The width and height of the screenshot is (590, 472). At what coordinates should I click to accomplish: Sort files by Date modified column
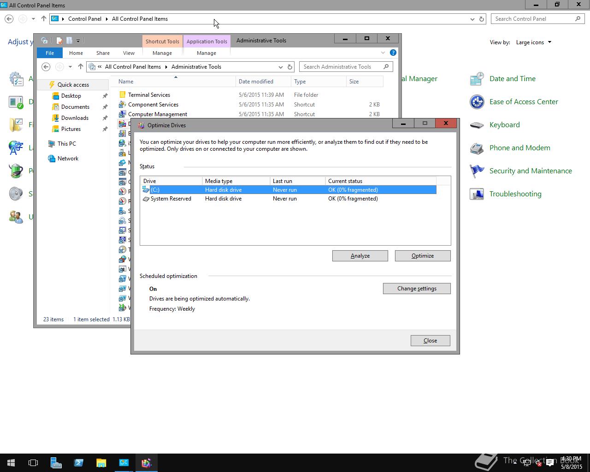(263, 82)
